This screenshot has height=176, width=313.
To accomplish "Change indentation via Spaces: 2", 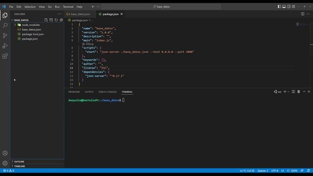I will pos(263,171).
